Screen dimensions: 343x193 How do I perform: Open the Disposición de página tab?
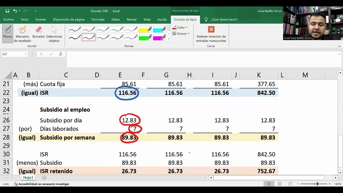tap(69, 19)
